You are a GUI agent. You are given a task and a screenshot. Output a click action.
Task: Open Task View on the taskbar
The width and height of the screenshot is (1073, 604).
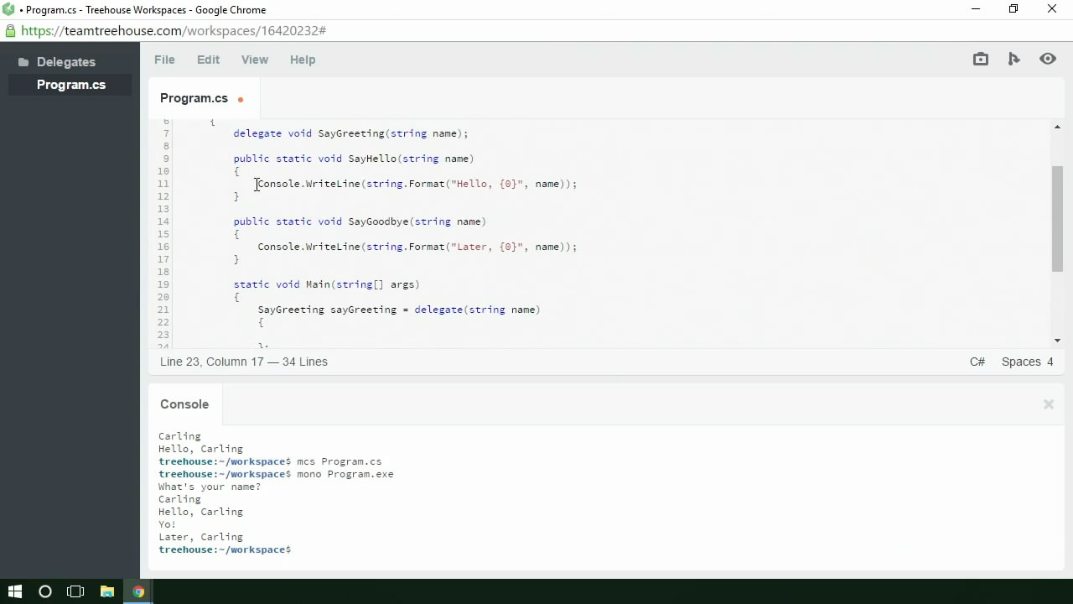click(x=75, y=591)
